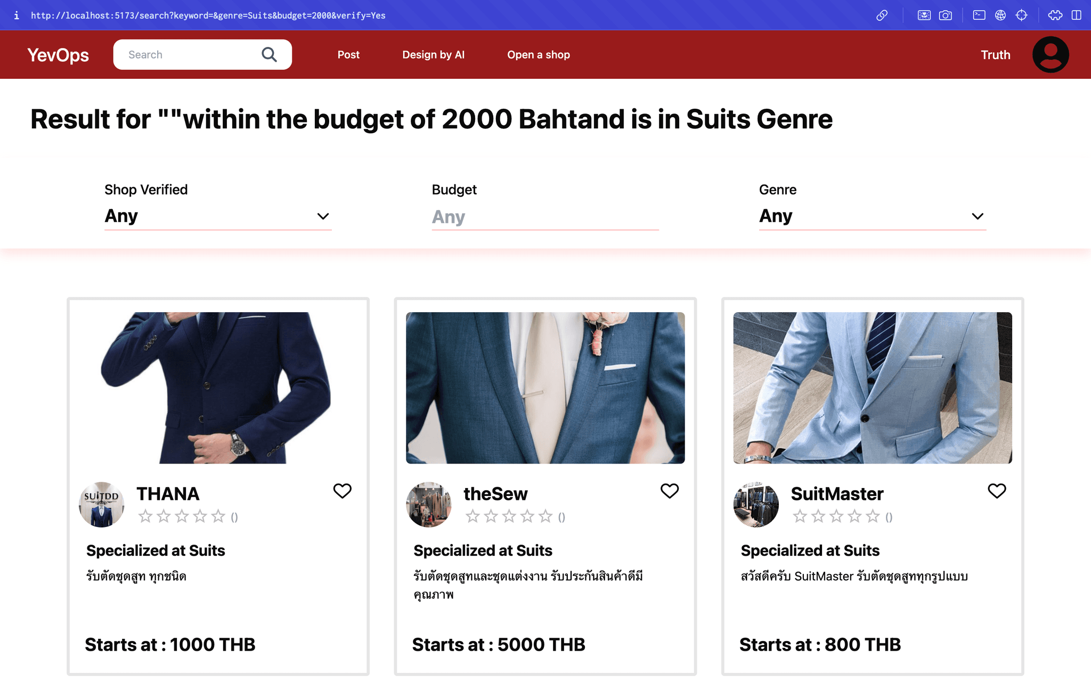Click the globe network icon
This screenshot has height=682, width=1091.
(1000, 15)
